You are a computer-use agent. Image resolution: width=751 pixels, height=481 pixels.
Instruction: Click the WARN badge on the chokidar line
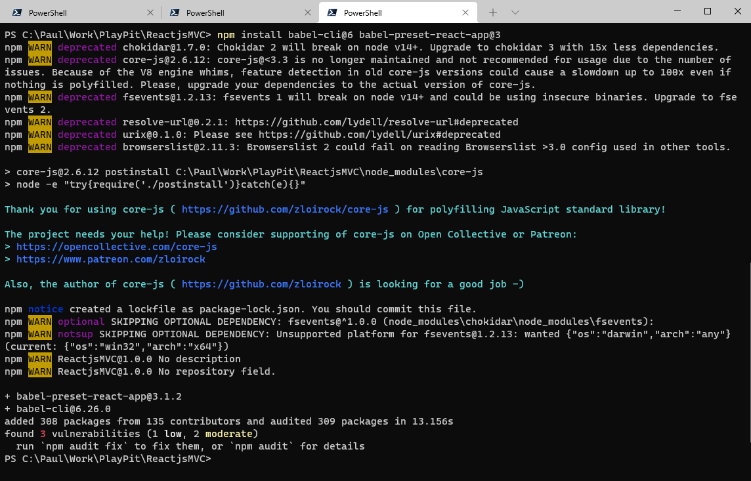pyautogui.click(x=40, y=47)
